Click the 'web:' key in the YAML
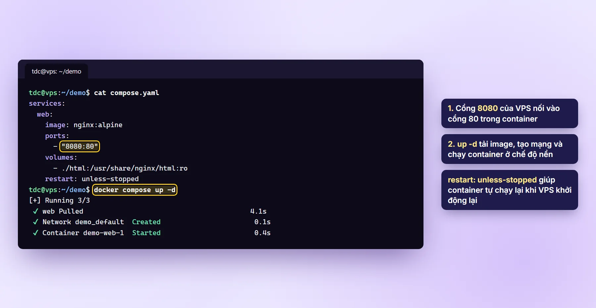This screenshot has width=596, height=308. point(45,114)
